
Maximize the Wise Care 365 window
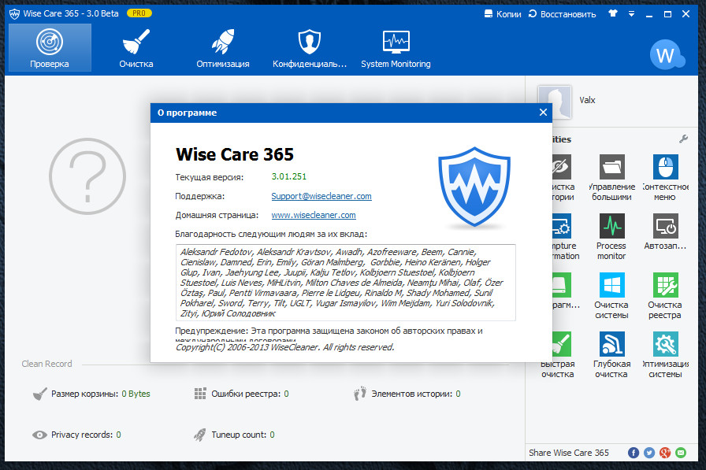click(667, 14)
